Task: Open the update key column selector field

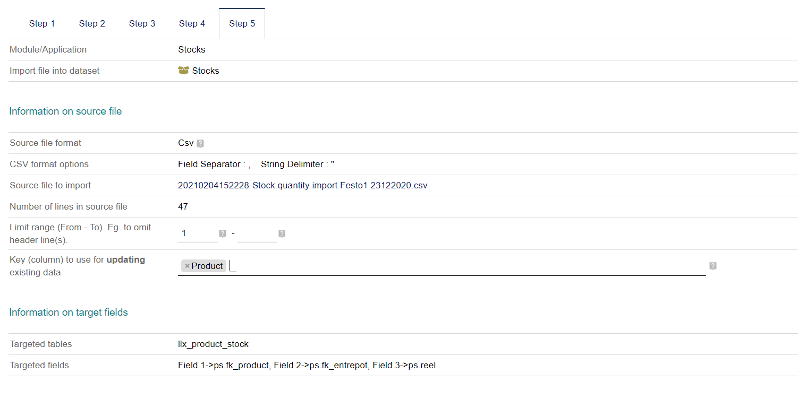Action: 442,266
